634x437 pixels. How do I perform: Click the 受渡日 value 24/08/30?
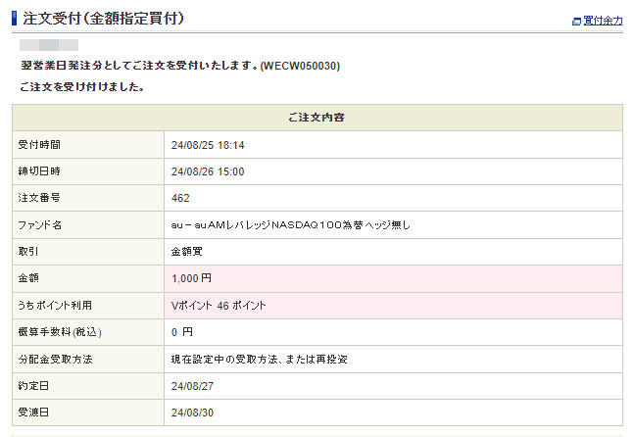click(x=191, y=413)
